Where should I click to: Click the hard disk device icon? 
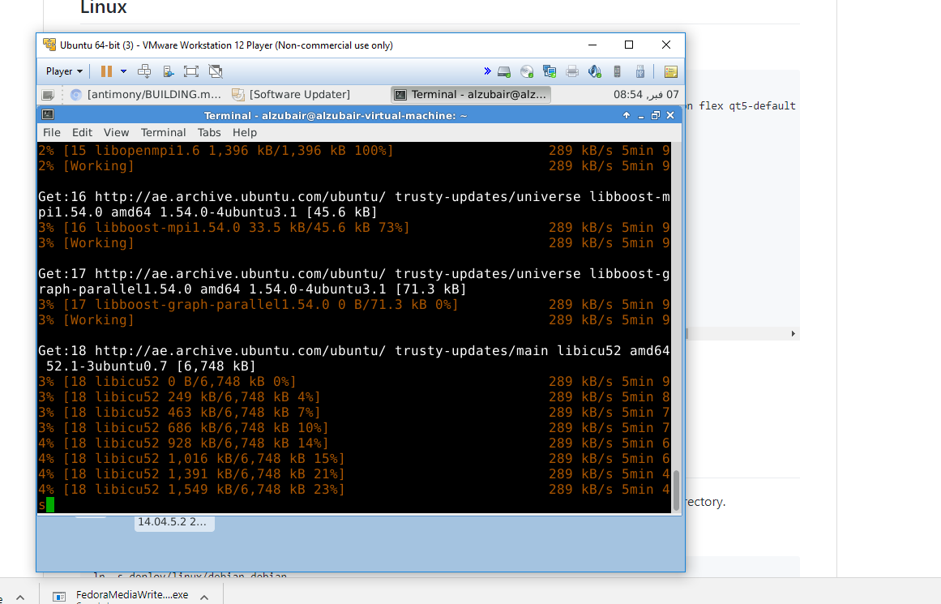(504, 72)
